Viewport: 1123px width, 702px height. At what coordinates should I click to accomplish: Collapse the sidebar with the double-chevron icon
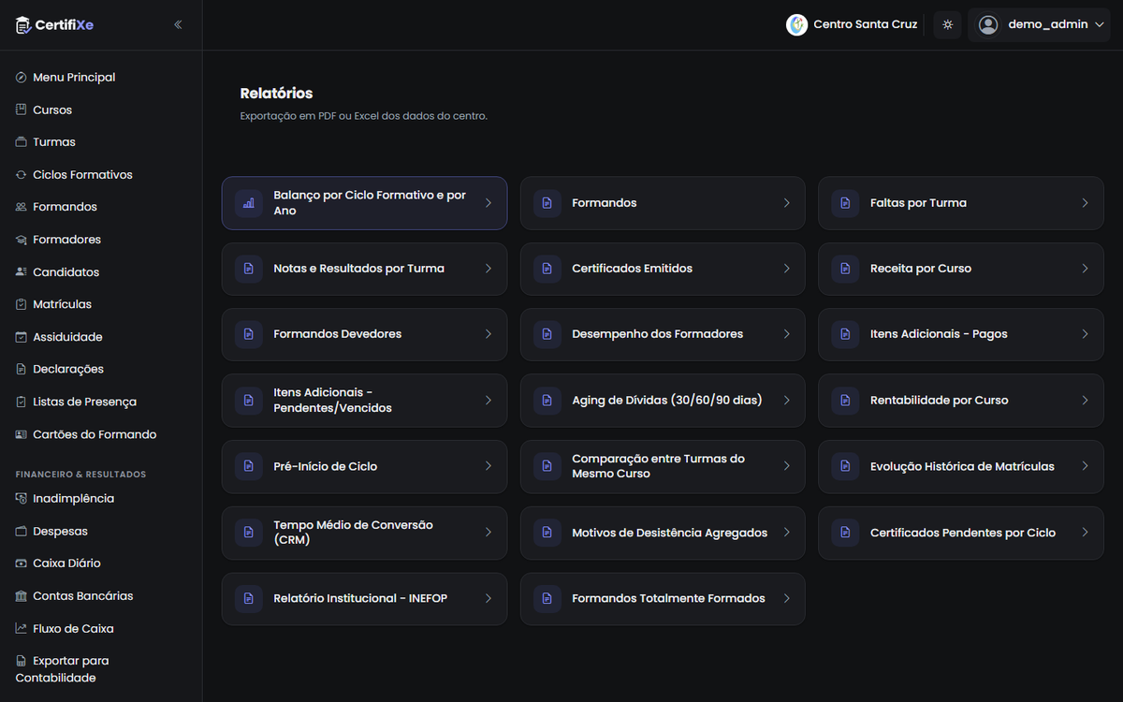(x=178, y=25)
